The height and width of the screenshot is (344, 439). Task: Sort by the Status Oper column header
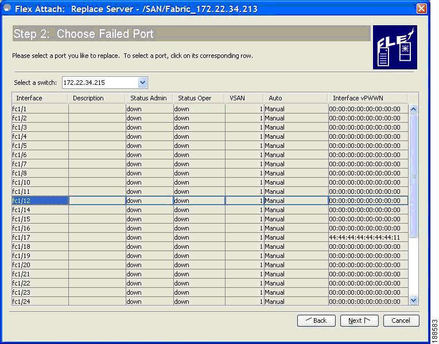pyautogui.click(x=199, y=98)
